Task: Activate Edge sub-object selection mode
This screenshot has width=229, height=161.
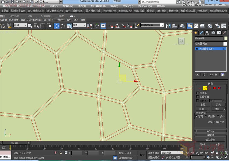Action: pos(205,88)
